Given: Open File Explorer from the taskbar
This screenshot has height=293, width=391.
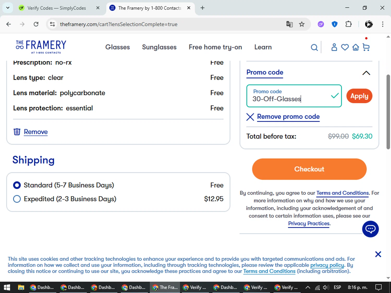Looking at the screenshot, I should tap(21, 287).
